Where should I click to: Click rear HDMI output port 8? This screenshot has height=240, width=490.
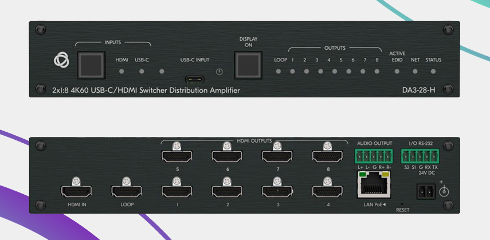328,156
